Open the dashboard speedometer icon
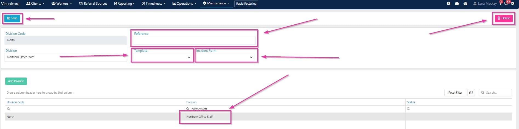 457,4
